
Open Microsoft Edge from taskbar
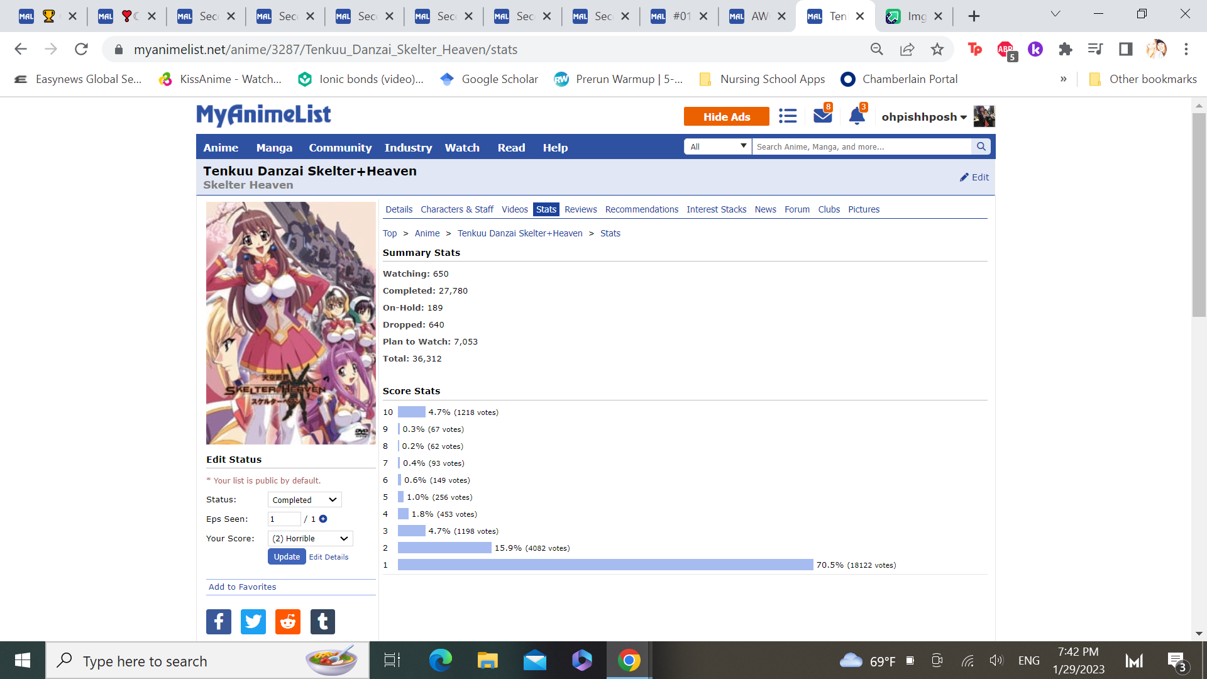(x=440, y=660)
